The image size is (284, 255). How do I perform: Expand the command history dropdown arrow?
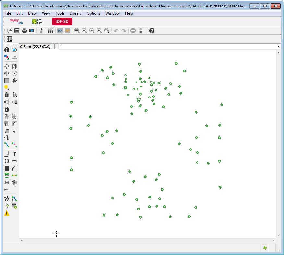coord(278,47)
